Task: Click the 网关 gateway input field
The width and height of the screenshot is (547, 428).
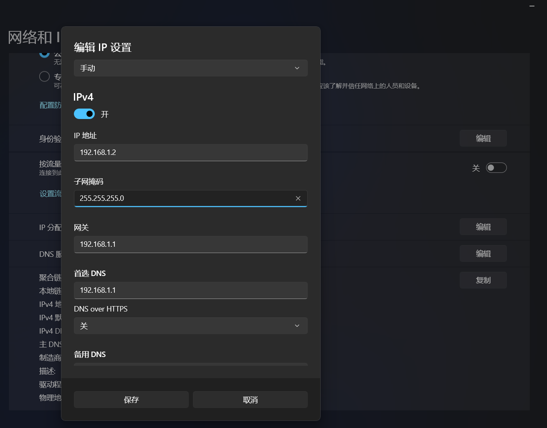Action: pyautogui.click(x=190, y=244)
